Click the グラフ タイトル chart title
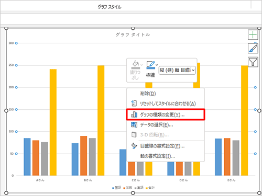Screen dimensions: 262x196 point(133,34)
